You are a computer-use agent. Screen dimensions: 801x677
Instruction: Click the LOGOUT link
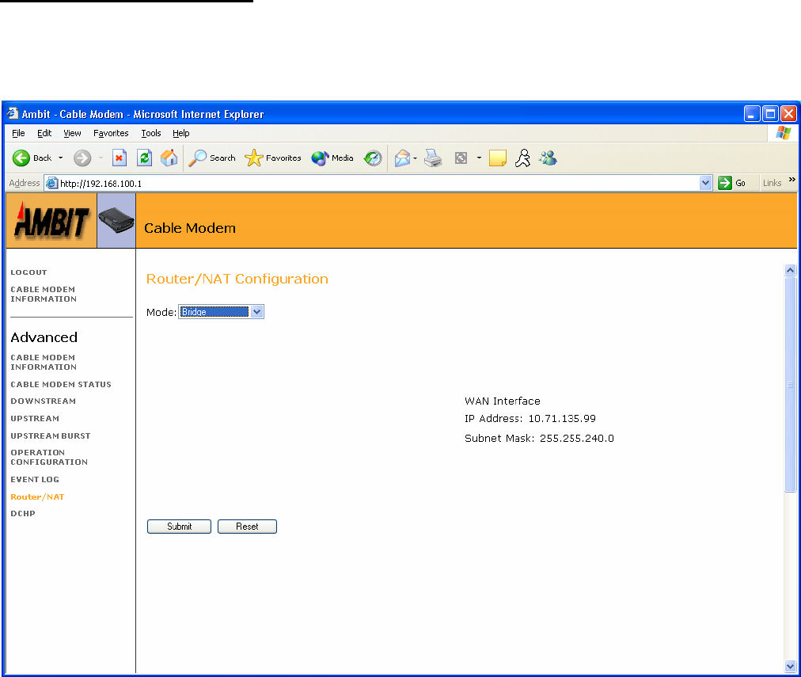[28, 272]
